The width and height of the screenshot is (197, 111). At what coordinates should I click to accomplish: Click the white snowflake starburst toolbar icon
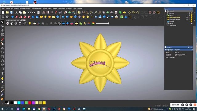tap(104, 12)
